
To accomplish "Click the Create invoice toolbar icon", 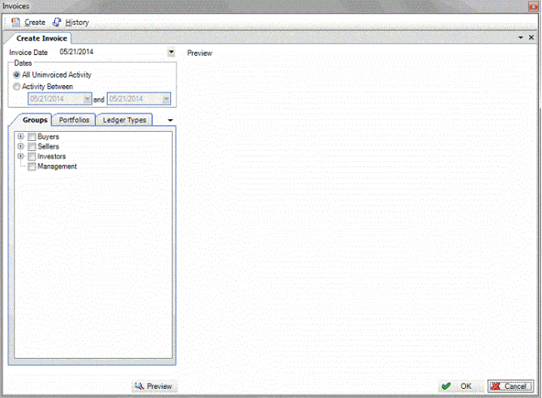I will pyautogui.click(x=16, y=23).
